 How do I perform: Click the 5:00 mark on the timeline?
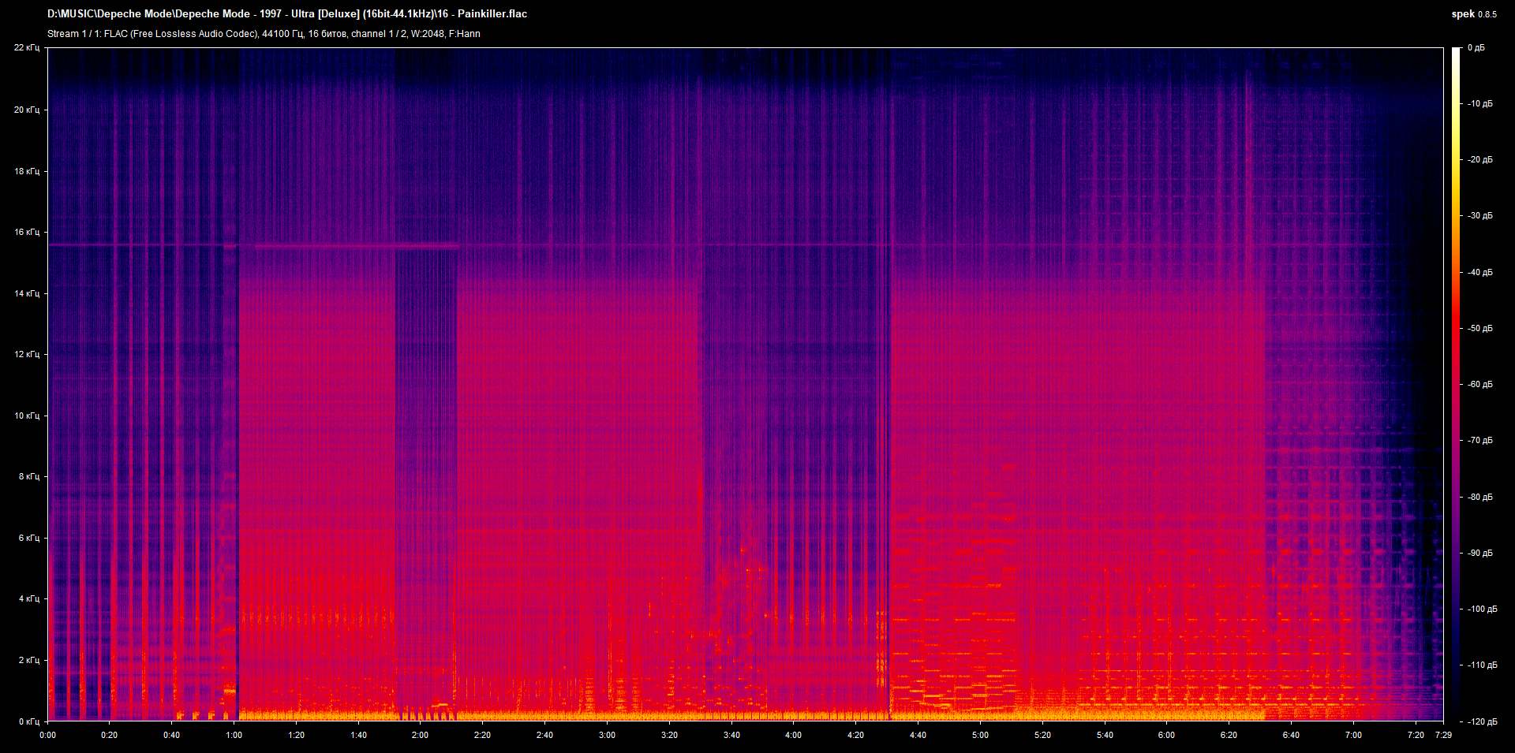[980, 735]
